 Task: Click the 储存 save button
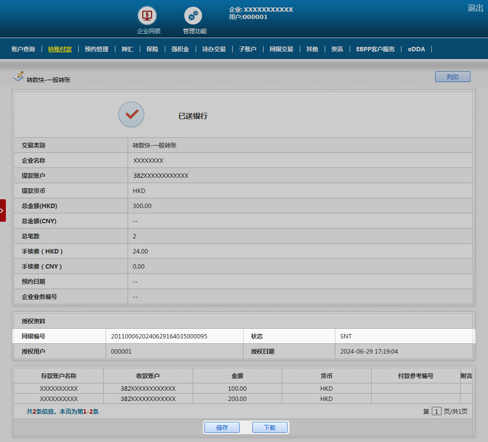pyautogui.click(x=222, y=427)
